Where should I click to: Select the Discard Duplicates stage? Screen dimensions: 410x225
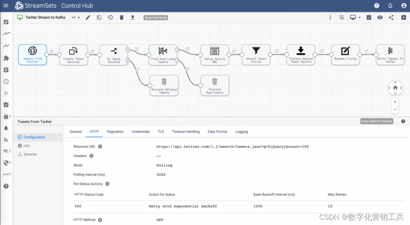(x=215, y=86)
